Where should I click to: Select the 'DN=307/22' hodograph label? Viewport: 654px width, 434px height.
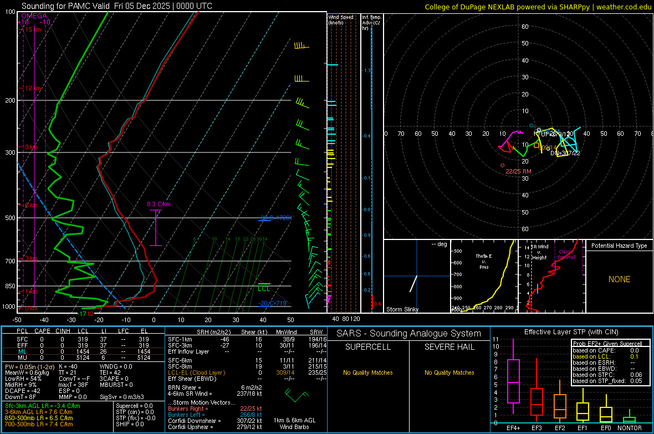pyautogui.click(x=565, y=153)
